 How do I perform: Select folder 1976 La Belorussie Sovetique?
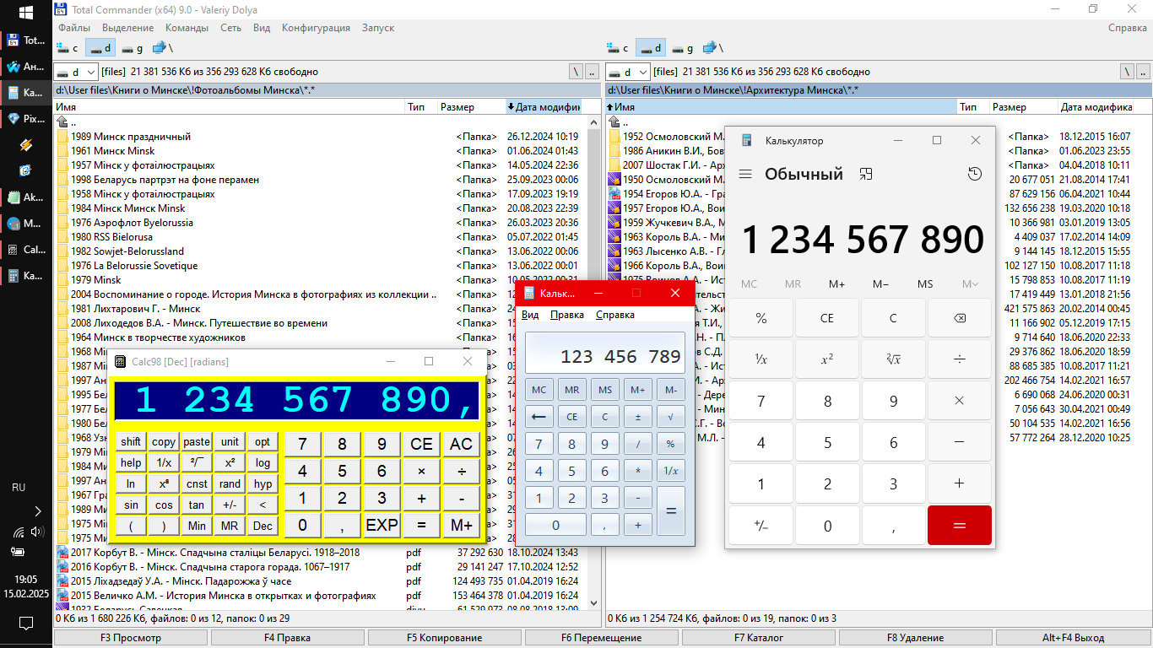click(x=133, y=266)
